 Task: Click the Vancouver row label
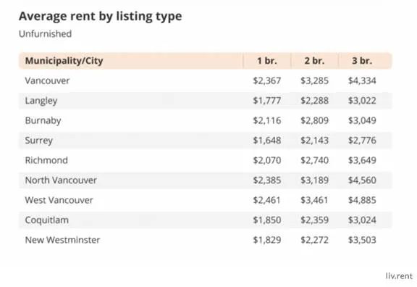point(47,80)
